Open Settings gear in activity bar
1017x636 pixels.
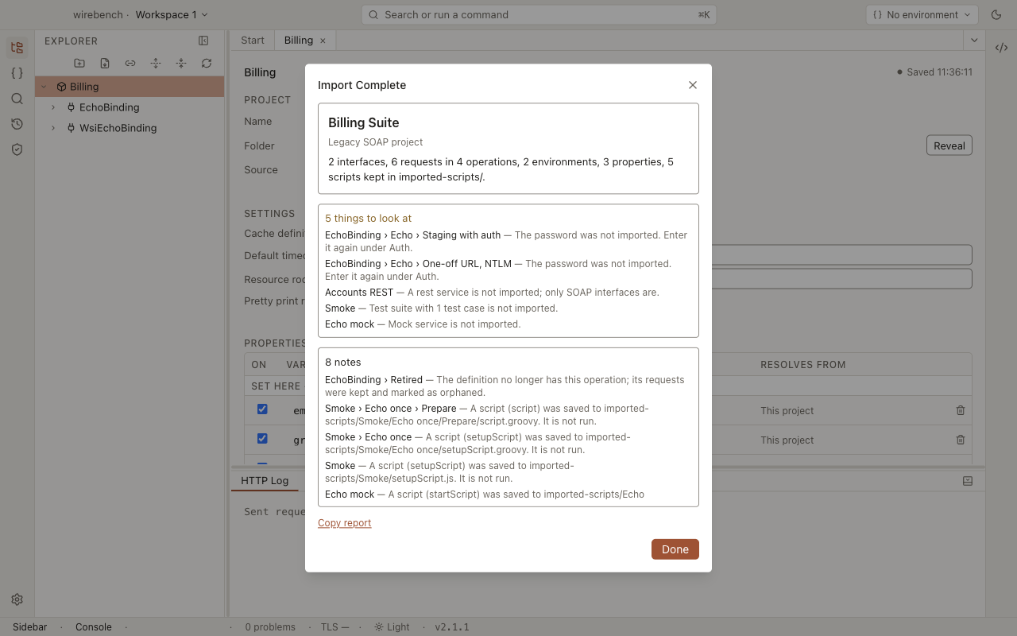(17, 599)
